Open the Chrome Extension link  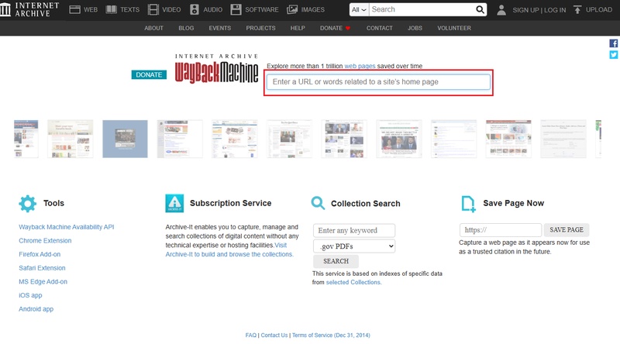click(x=45, y=240)
